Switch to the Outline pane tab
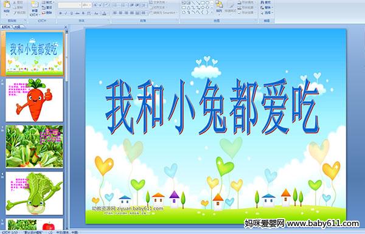Viewport: 365px width, 234px height. pos(18,27)
